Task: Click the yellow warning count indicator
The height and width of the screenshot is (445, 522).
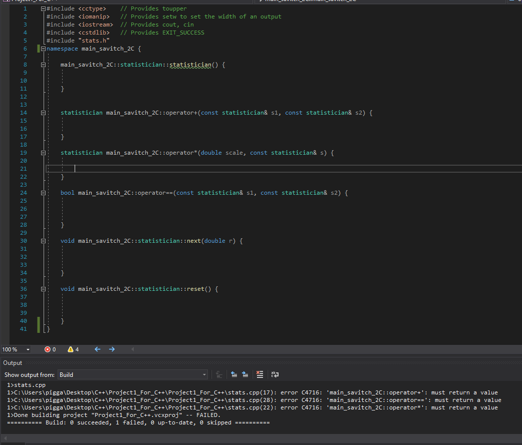Action: pyautogui.click(x=73, y=349)
